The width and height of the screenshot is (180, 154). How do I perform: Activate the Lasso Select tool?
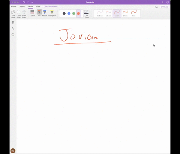[19, 14]
